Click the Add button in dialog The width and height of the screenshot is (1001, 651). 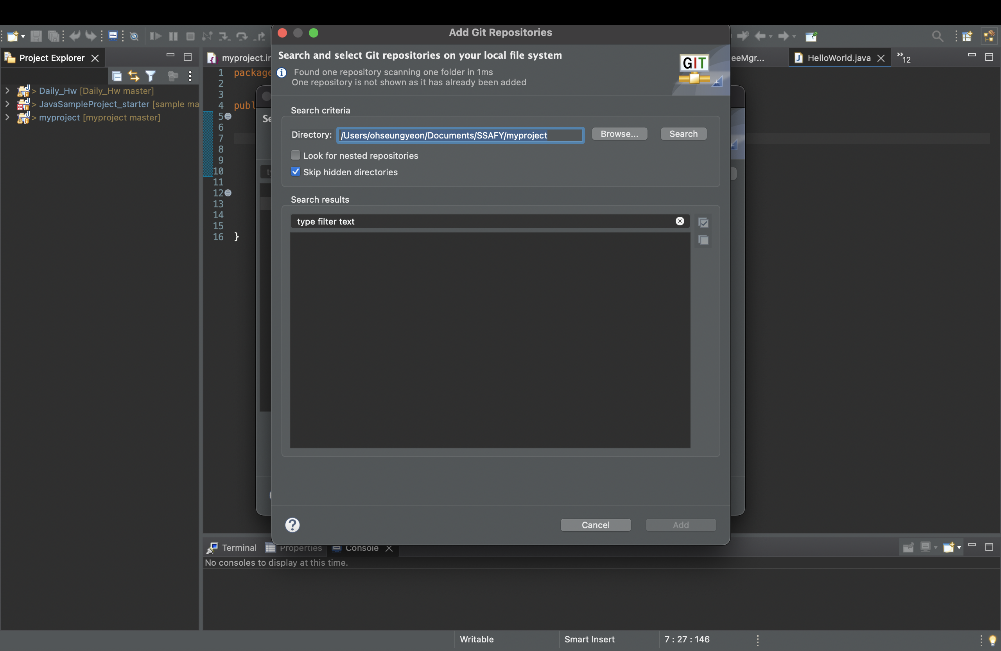680,525
